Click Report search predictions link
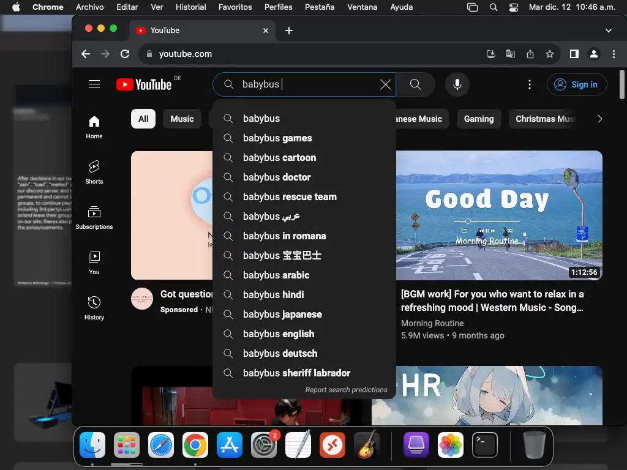This screenshot has width=627, height=470. pos(347,390)
